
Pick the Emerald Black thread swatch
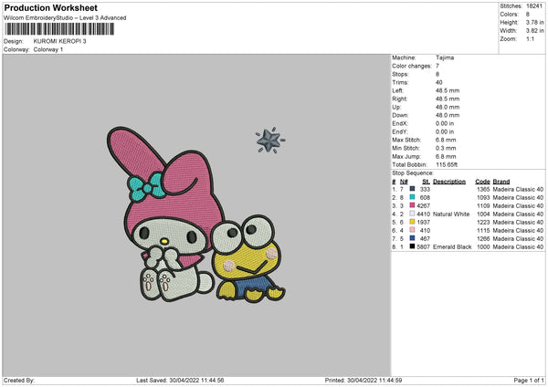pos(413,246)
